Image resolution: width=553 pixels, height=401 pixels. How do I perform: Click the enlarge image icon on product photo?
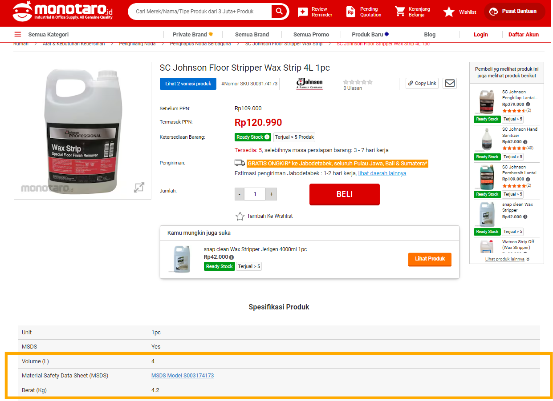pyautogui.click(x=139, y=187)
